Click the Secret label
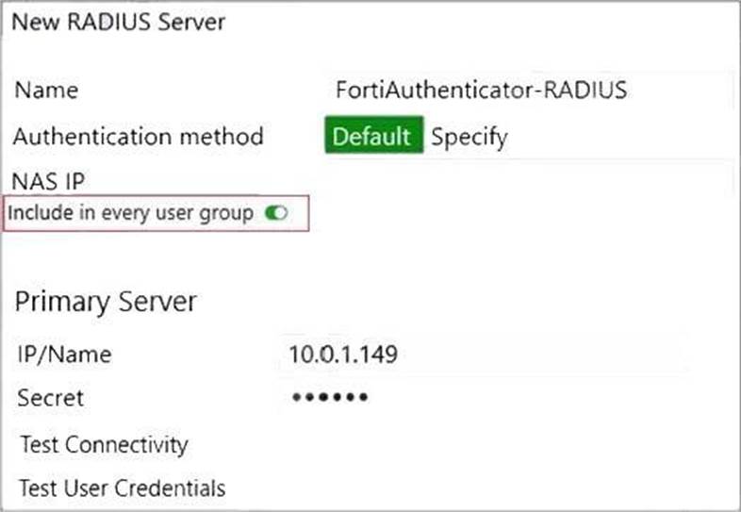Screen dimensions: 741x512 50,398
